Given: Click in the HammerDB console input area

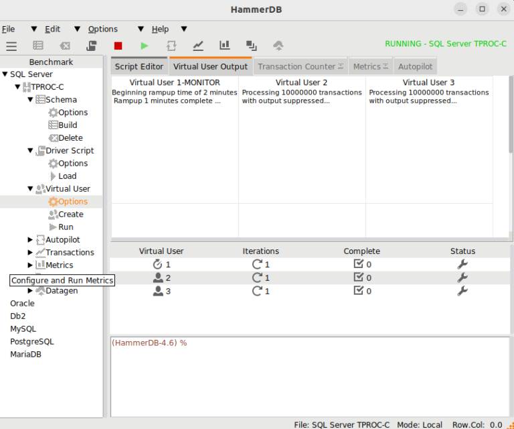Looking at the screenshot, I should pyautogui.click(x=308, y=375).
